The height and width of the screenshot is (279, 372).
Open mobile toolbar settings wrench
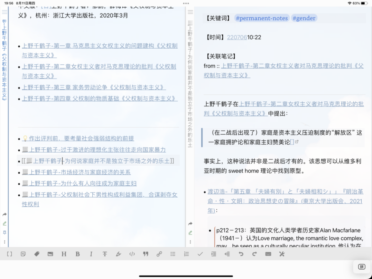click(282, 254)
